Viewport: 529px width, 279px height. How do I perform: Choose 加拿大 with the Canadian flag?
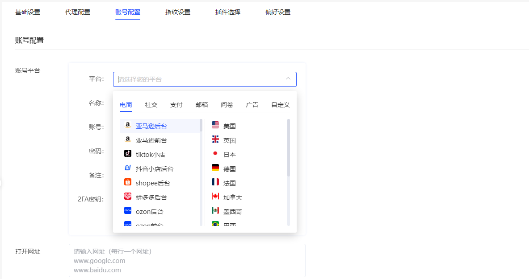coord(229,196)
